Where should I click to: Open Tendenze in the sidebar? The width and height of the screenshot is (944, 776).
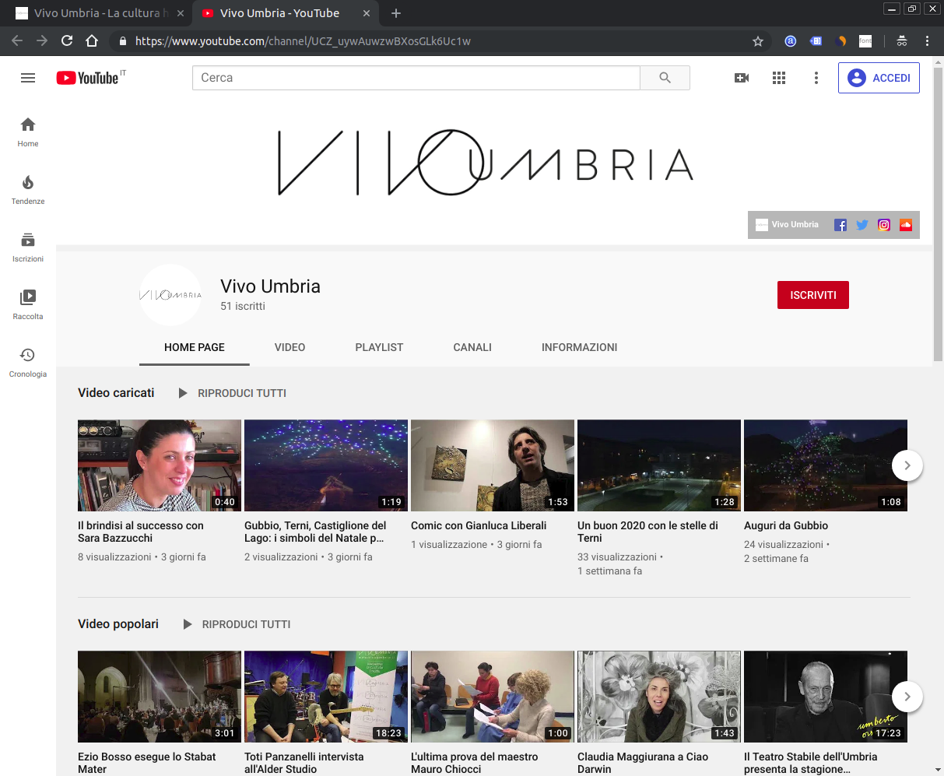tap(28, 189)
